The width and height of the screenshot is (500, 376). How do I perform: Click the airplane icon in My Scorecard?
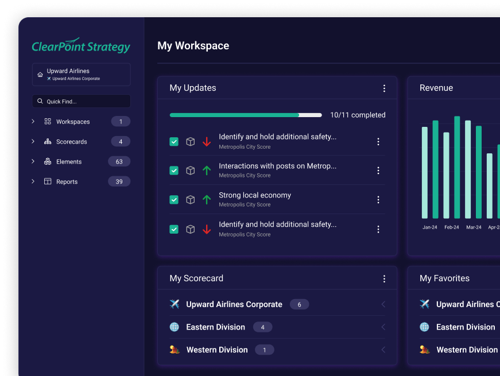click(x=175, y=304)
